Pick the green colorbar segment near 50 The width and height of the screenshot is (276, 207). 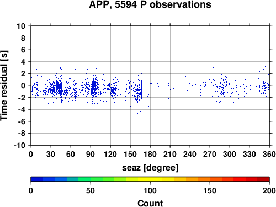(x=91, y=179)
